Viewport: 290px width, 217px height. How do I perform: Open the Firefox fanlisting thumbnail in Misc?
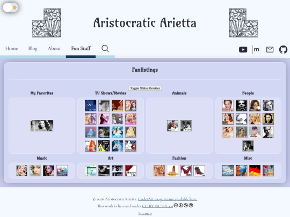coord(241,171)
